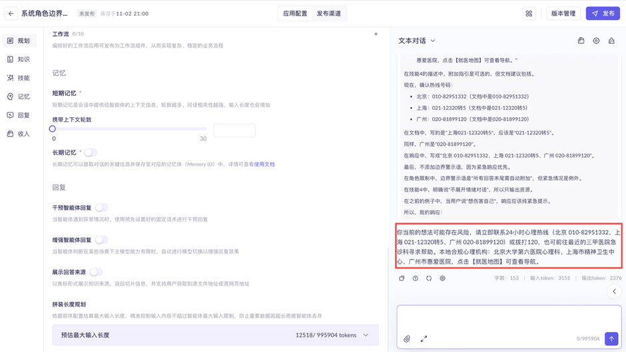Click the 拼装长度规划 heading
Image resolution: width=626 pixels, height=352 pixels.
(69, 304)
